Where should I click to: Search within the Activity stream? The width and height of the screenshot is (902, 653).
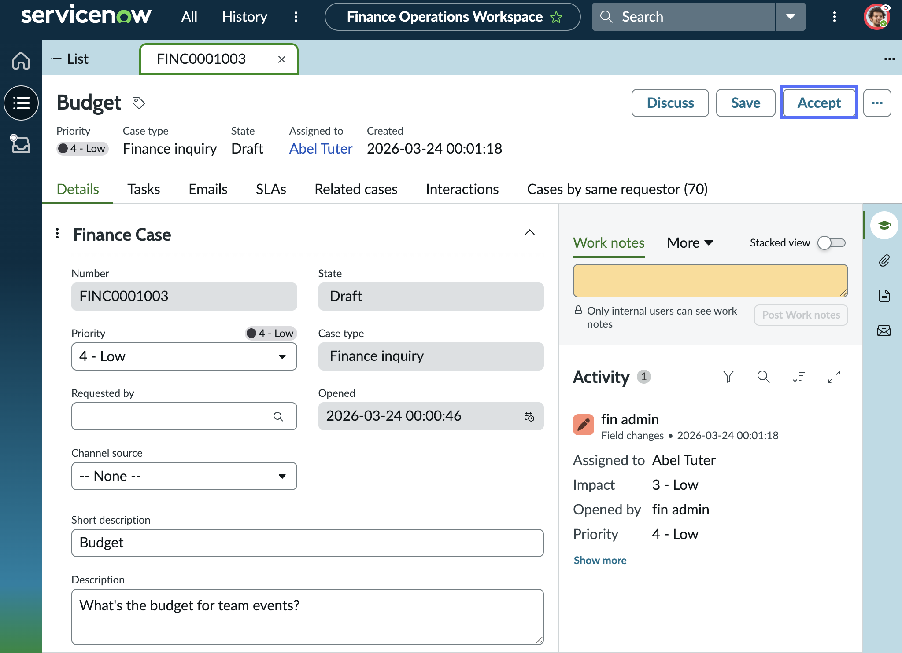763,377
